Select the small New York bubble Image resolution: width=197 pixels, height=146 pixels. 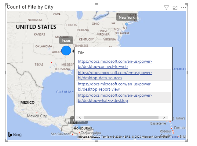coord(127,24)
